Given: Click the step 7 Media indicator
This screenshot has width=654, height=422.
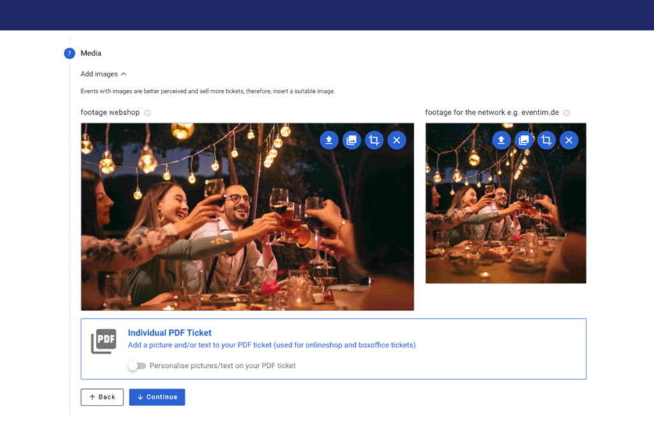Looking at the screenshot, I should (69, 53).
